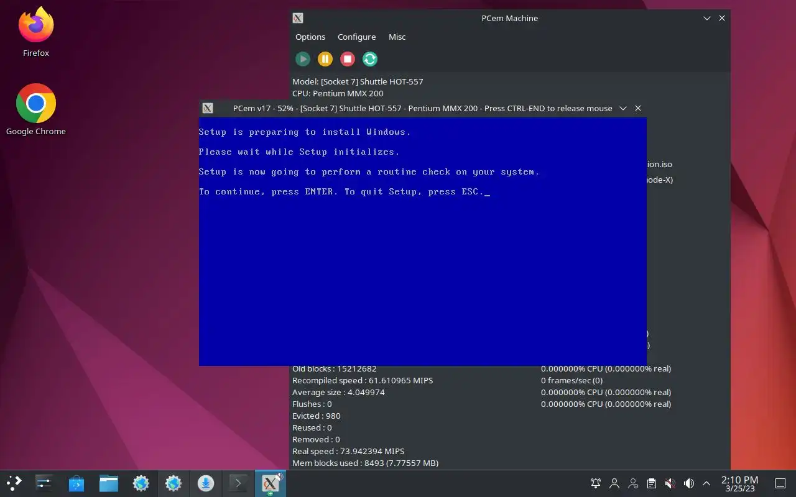Select the PCem taskbar entry
The image size is (796, 497).
(x=271, y=483)
